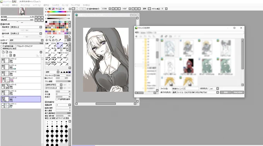The image size is (263, 146).
Task: Select the rectangular selection tool
Action: tap(47, 37)
